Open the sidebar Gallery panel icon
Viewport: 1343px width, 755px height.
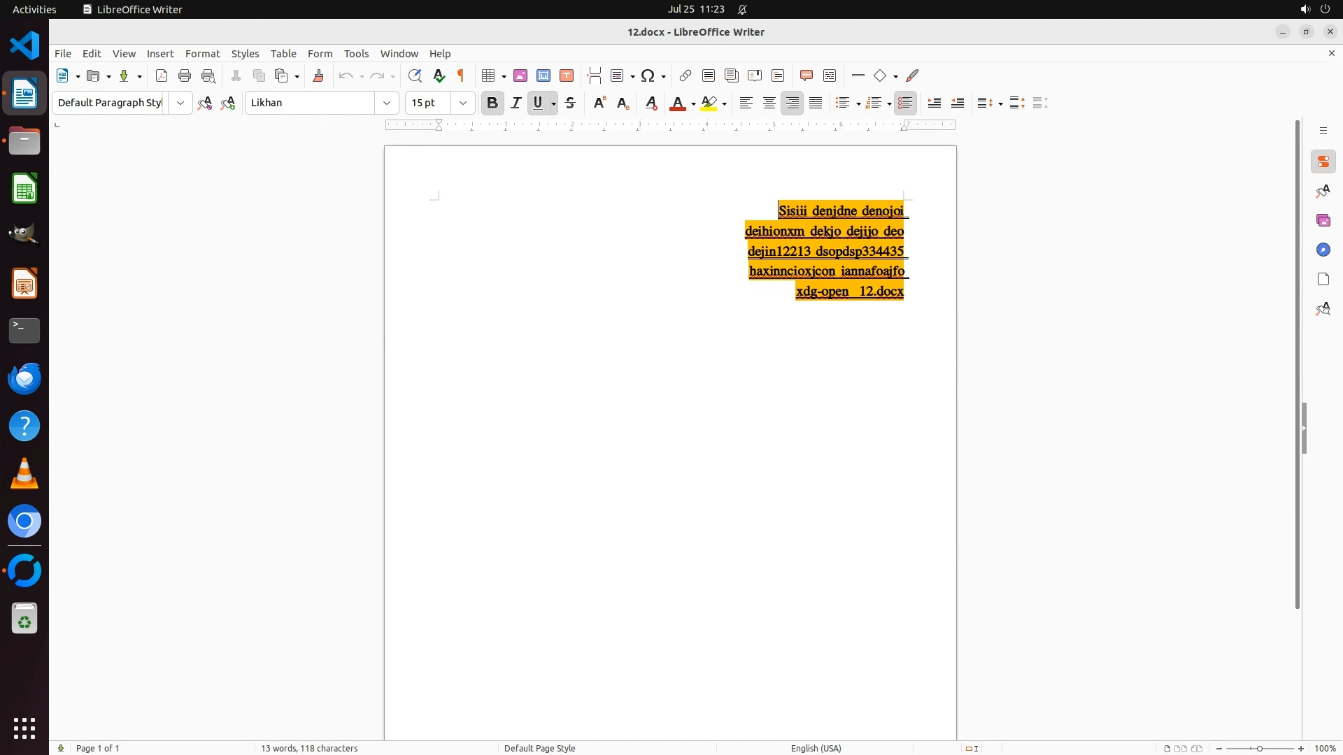pyautogui.click(x=1323, y=221)
